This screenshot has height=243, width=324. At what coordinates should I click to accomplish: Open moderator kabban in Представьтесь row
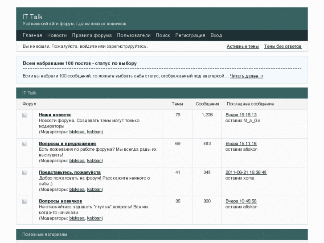tap(94, 189)
